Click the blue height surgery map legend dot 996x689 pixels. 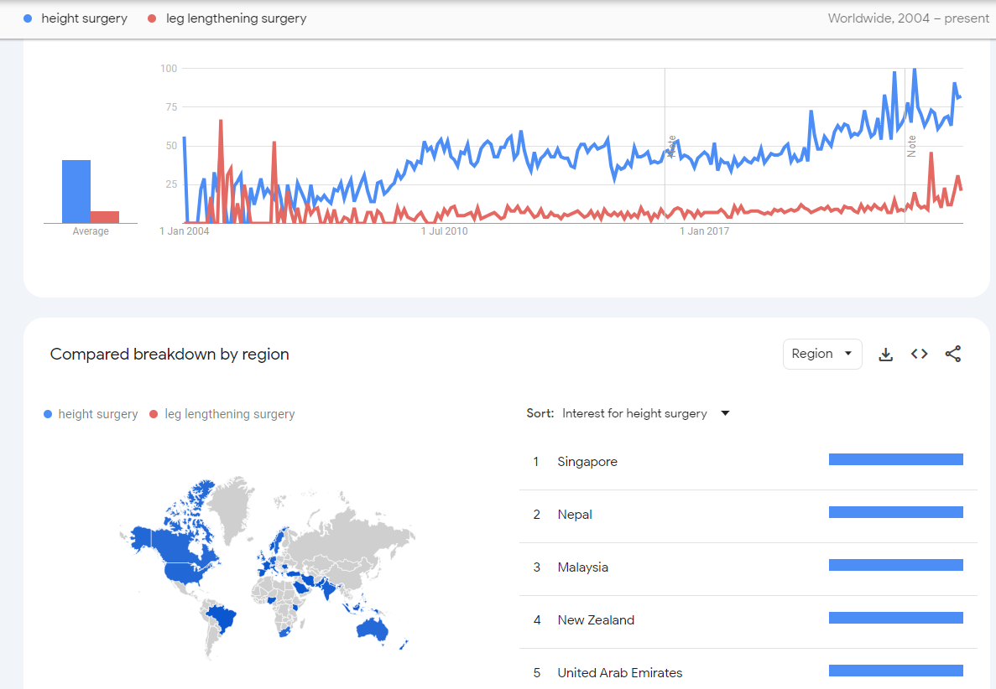[48, 414]
